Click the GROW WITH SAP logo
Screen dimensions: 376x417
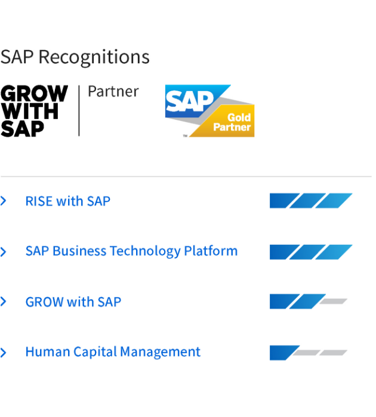34,111
